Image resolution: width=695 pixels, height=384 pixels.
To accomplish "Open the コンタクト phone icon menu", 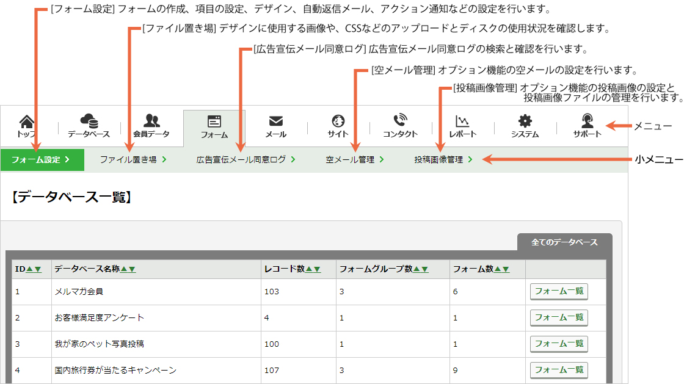I will click(x=400, y=126).
